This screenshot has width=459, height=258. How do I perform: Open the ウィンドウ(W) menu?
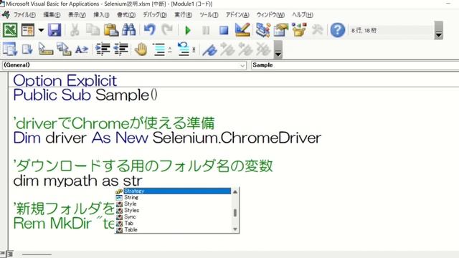point(270,14)
